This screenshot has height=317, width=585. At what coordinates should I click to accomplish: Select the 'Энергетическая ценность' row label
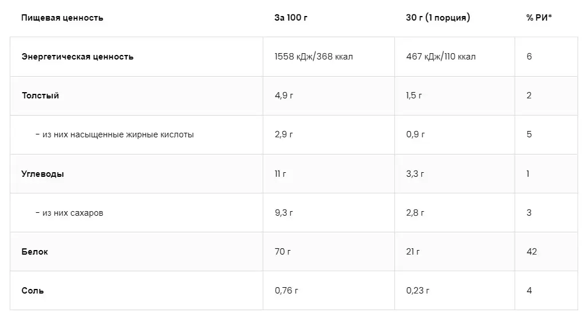pyautogui.click(x=77, y=57)
